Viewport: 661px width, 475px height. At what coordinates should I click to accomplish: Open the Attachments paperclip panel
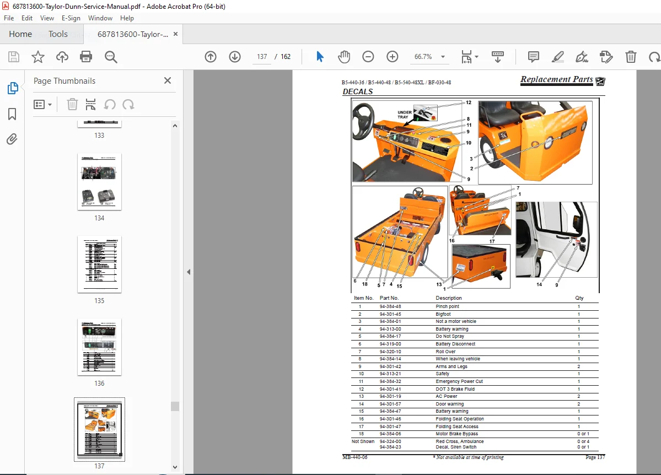click(x=12, y=139)
